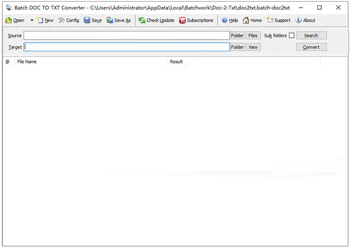Go to Home page link
This screenshot has height=248, width=350.
click(252, 20)
